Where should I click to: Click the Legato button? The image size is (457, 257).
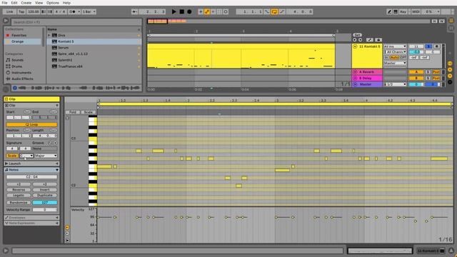pos(19,195)
